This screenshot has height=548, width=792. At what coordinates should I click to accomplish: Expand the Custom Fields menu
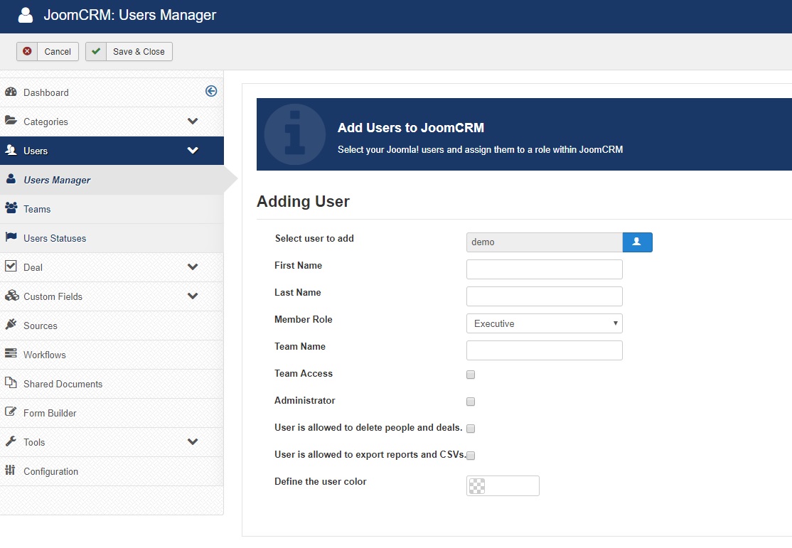pyautogui.click(x=193, y=296)
